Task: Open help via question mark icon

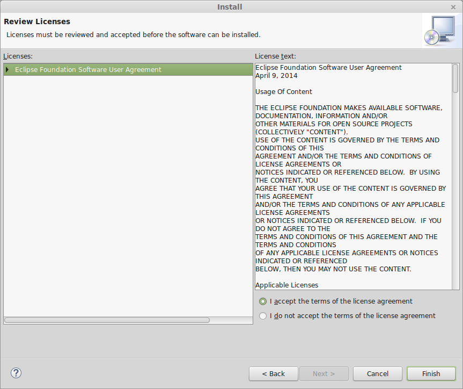Action: (x=16, y=373)
